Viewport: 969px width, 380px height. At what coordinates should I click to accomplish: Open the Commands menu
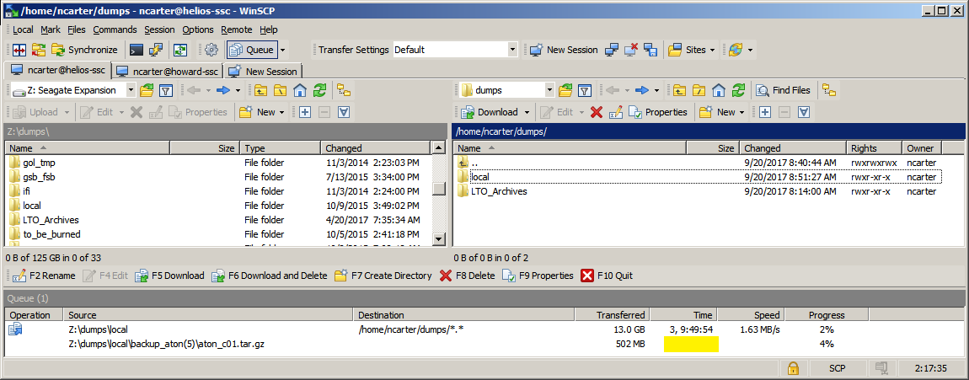115,29
